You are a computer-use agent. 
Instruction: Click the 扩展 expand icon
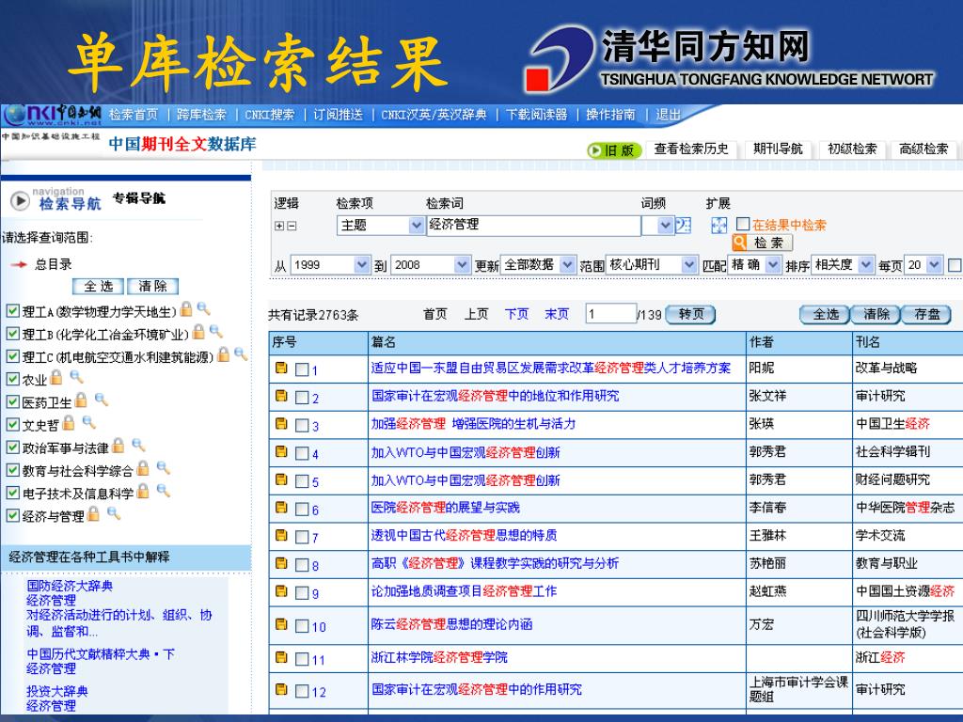(718, 226)
